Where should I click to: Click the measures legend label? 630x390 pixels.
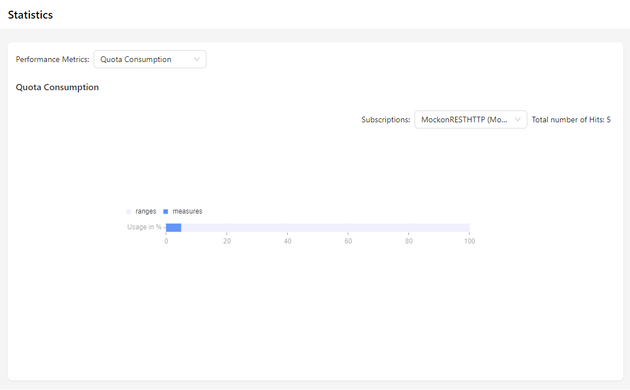(x=187, y=211)
